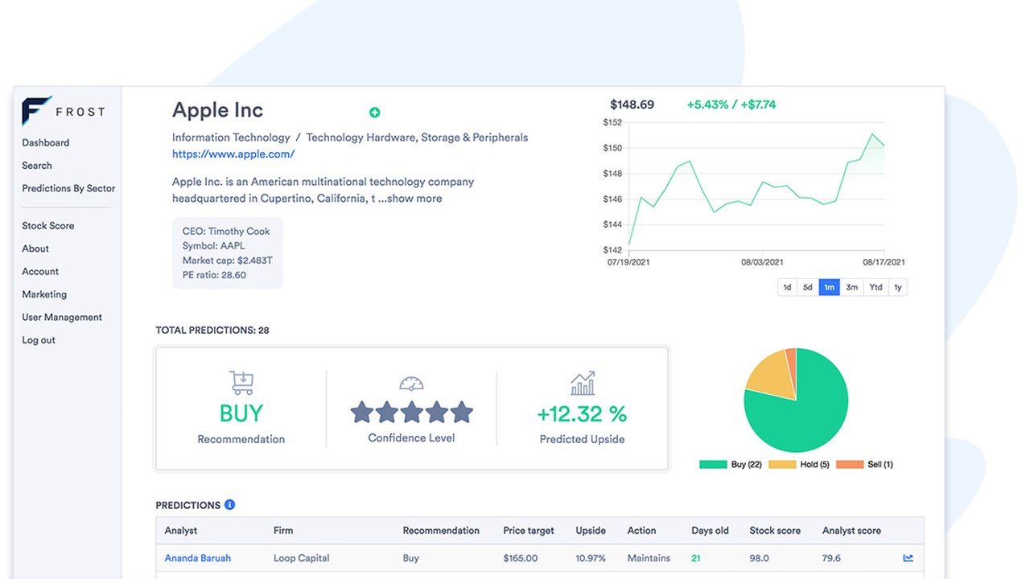Open info icon next to Predictions heading
This screenshot has width=1030, height=579.
(229, 505)
